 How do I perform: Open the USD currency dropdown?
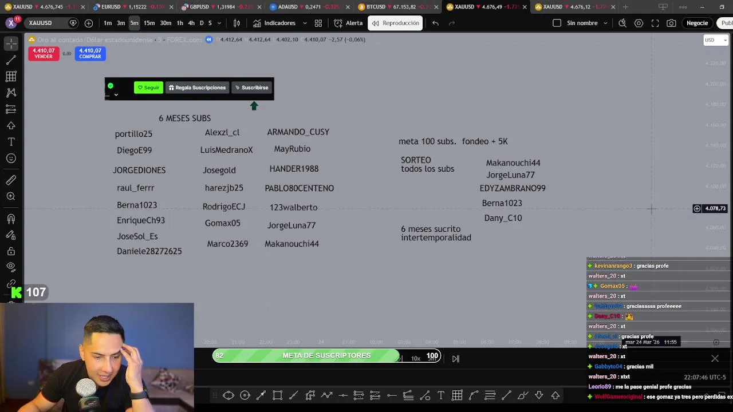point(715,40)
